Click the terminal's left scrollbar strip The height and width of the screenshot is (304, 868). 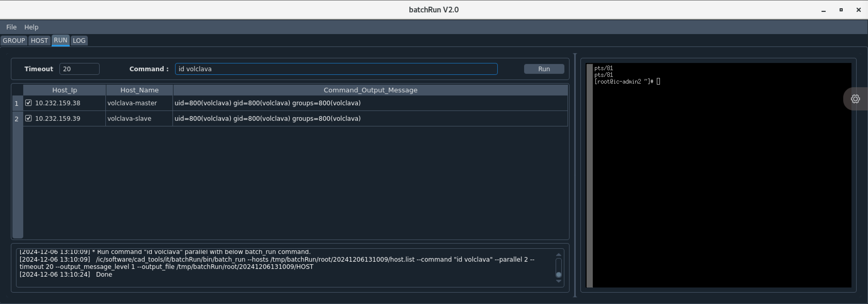click(x=589, y=175)
